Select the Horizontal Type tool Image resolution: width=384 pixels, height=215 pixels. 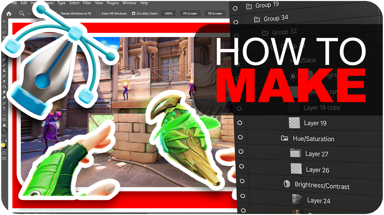coord(4,109)
